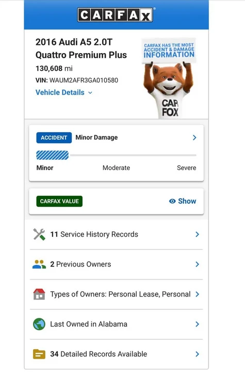Image resolution: width=245 pixels, height=372 pixels.
Task: Expand the Previous Owners arrow
Action: coord(197,265)
